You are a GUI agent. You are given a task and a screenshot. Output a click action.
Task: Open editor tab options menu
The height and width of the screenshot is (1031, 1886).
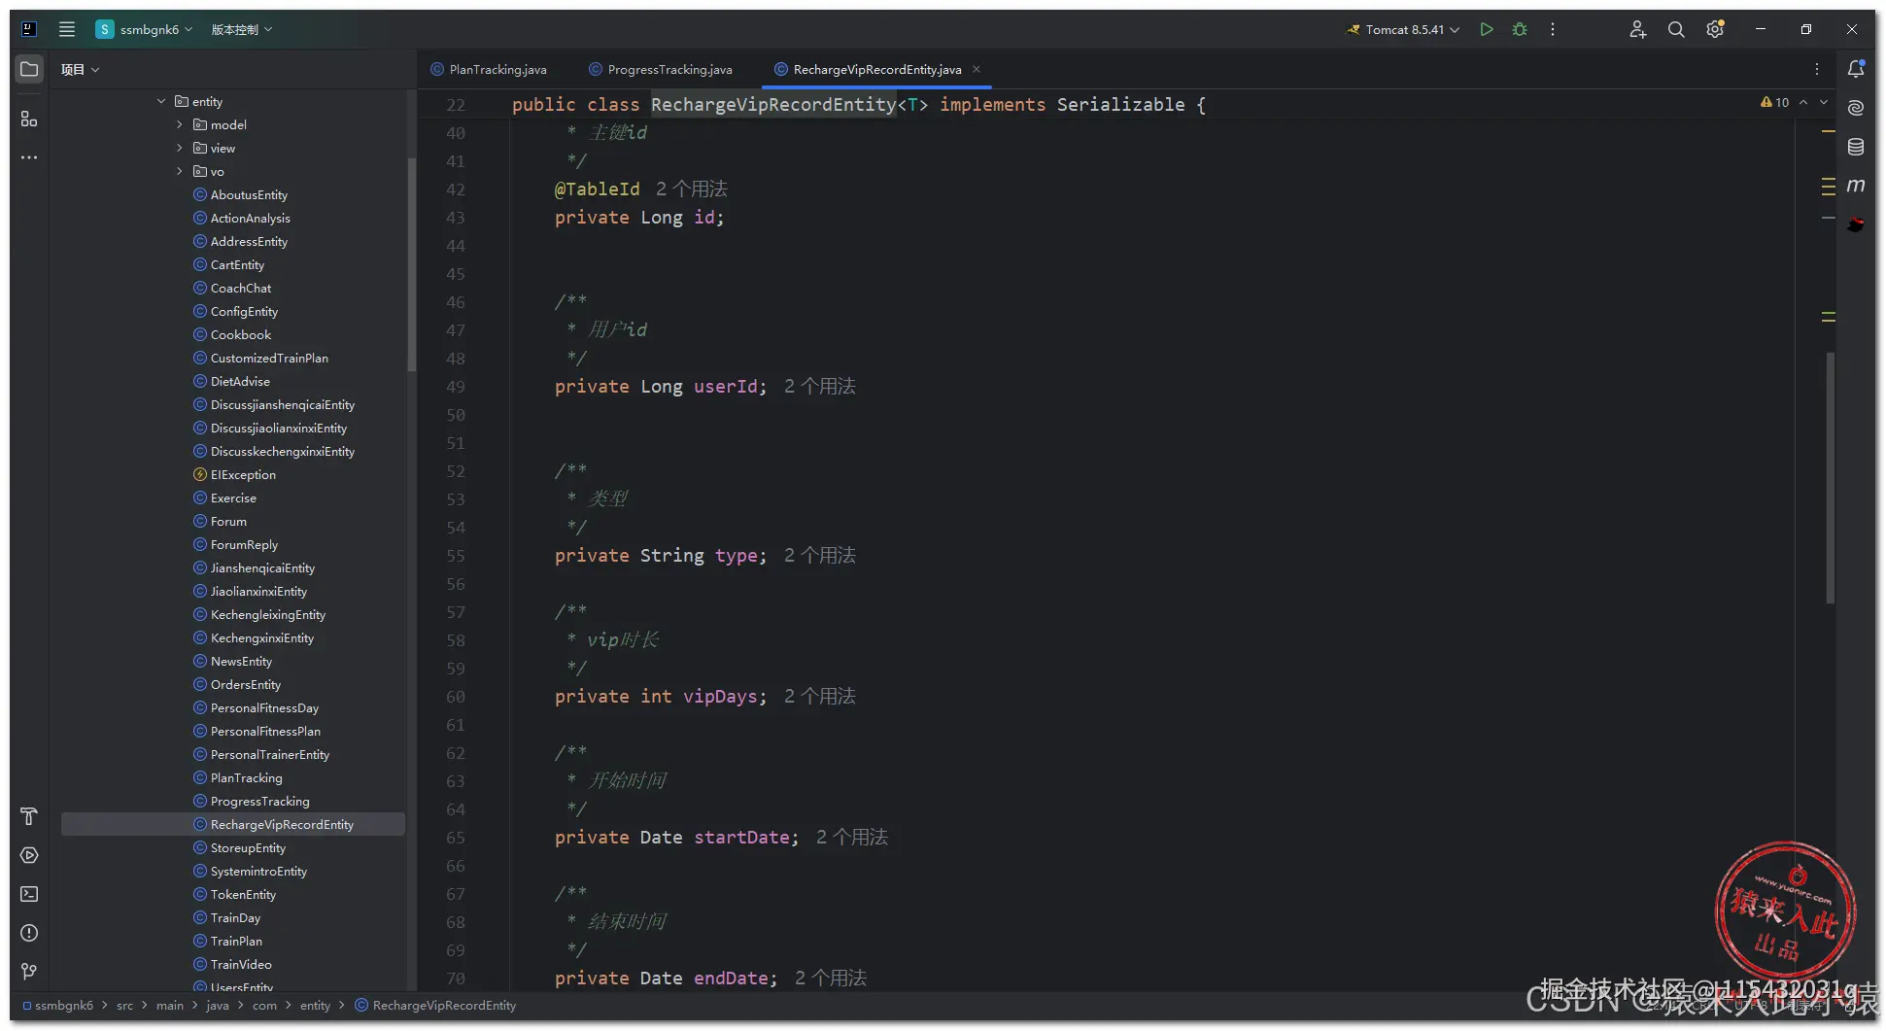[x=1817, y=69]
